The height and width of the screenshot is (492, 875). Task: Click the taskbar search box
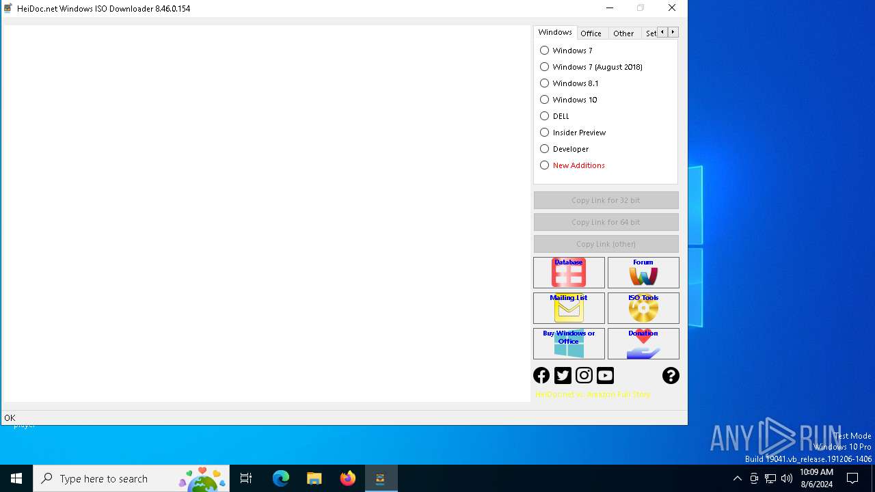point(131,478)
